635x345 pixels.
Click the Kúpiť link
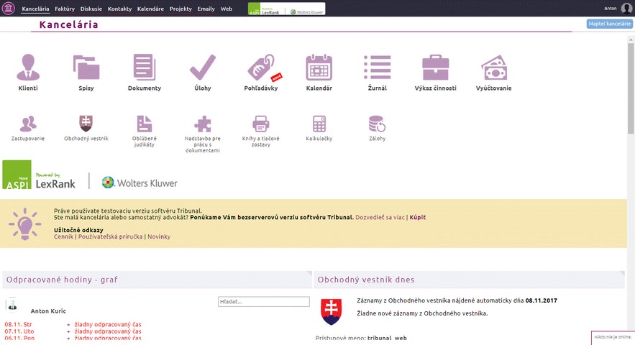click(418, 217)
